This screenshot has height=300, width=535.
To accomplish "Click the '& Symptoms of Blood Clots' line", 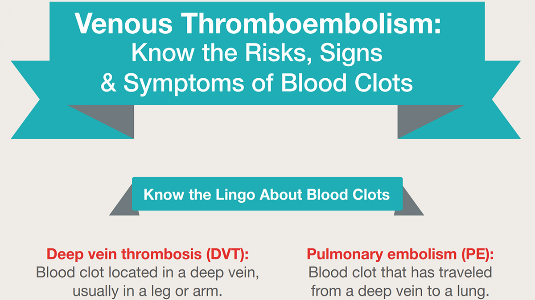I will [257, 83].
